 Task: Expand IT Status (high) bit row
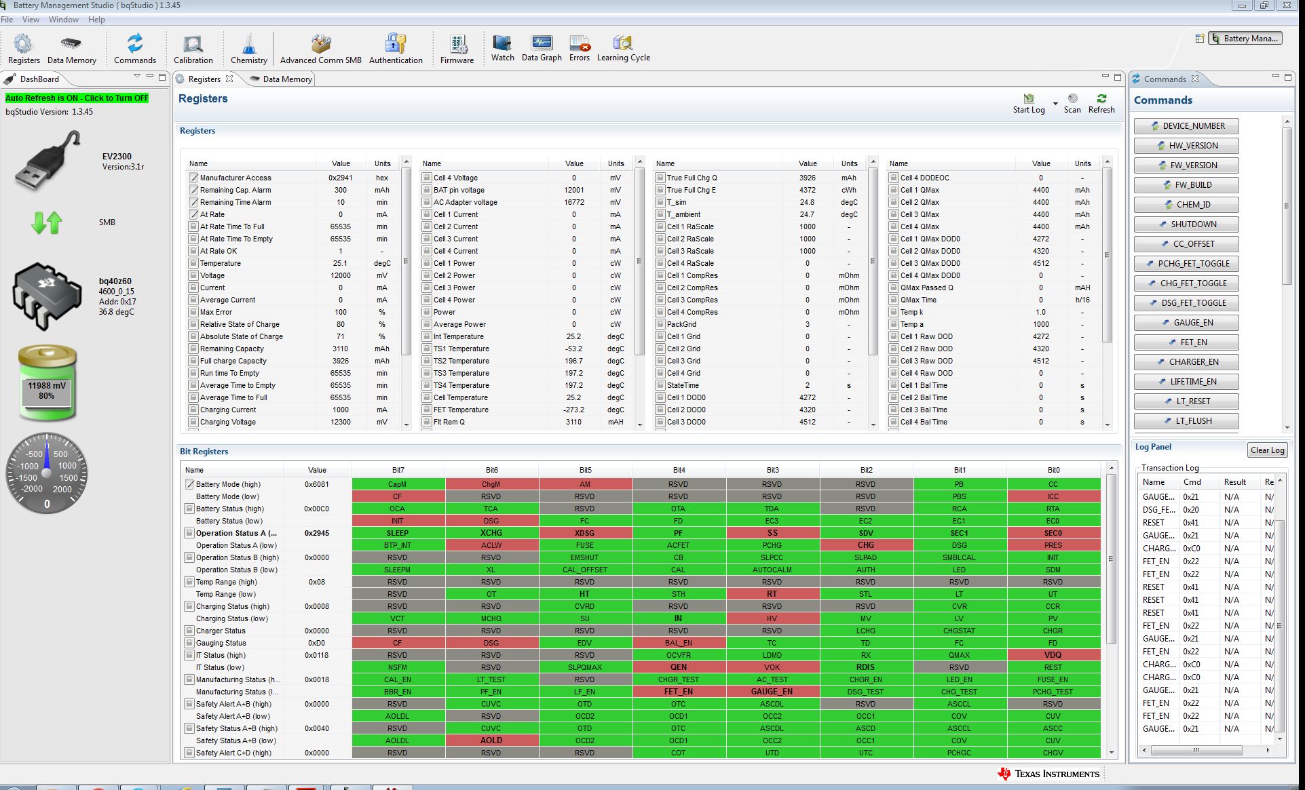[x=190, y=655]
